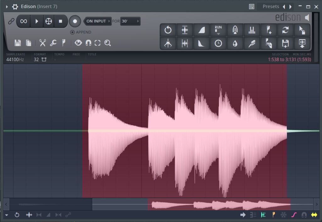
Task: Open the wrench tools menu icon
Action: point(53,43)
